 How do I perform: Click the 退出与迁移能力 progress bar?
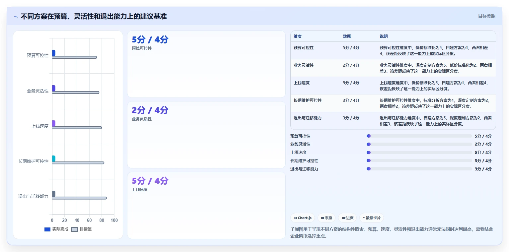pos(419,169)
